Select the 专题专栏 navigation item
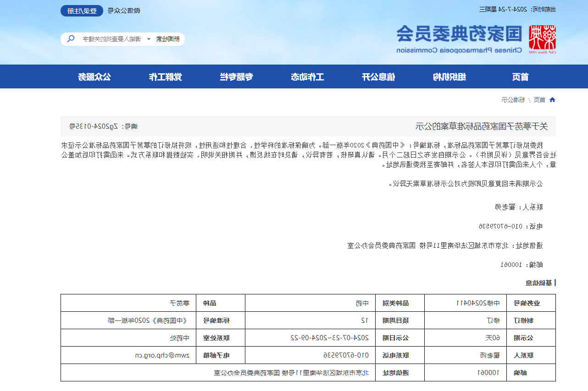588x391 pixels. coord(236,77)
